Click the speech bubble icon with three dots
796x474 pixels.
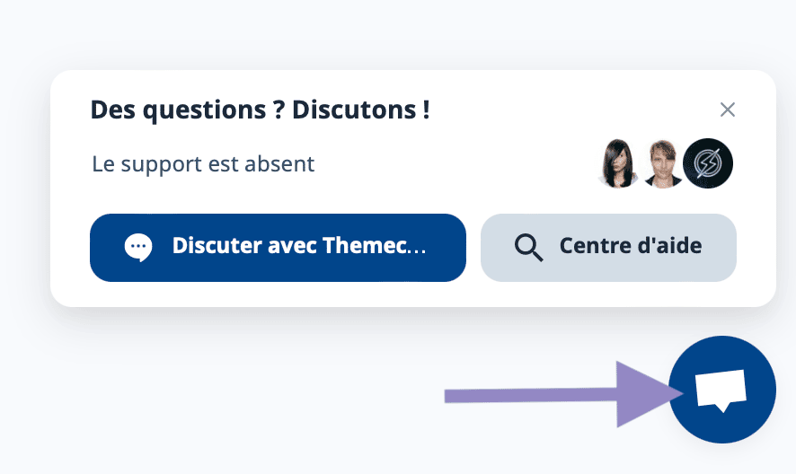(x=138, y=248)
